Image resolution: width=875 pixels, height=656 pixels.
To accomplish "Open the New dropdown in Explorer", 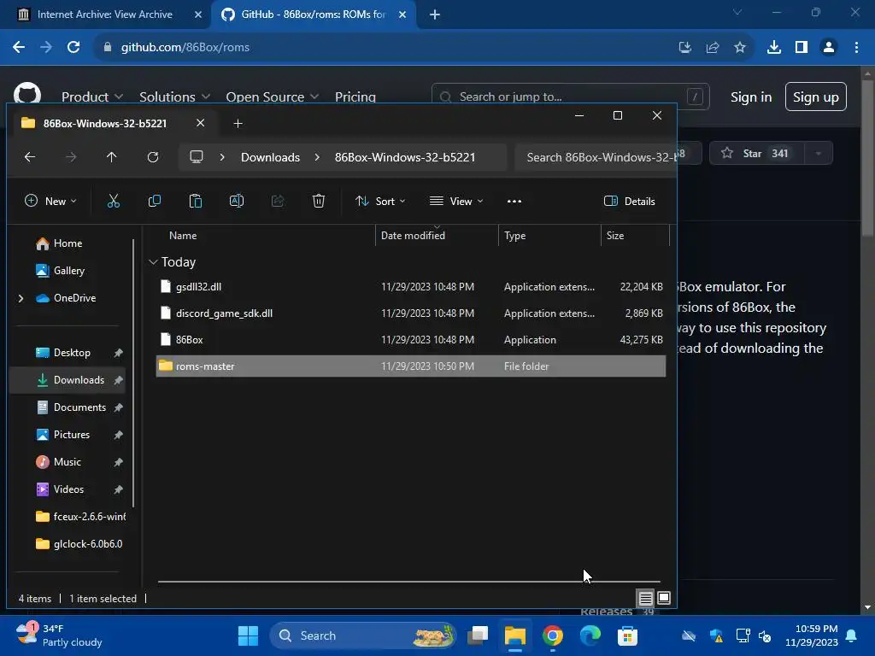I will (x=50, y=202).
